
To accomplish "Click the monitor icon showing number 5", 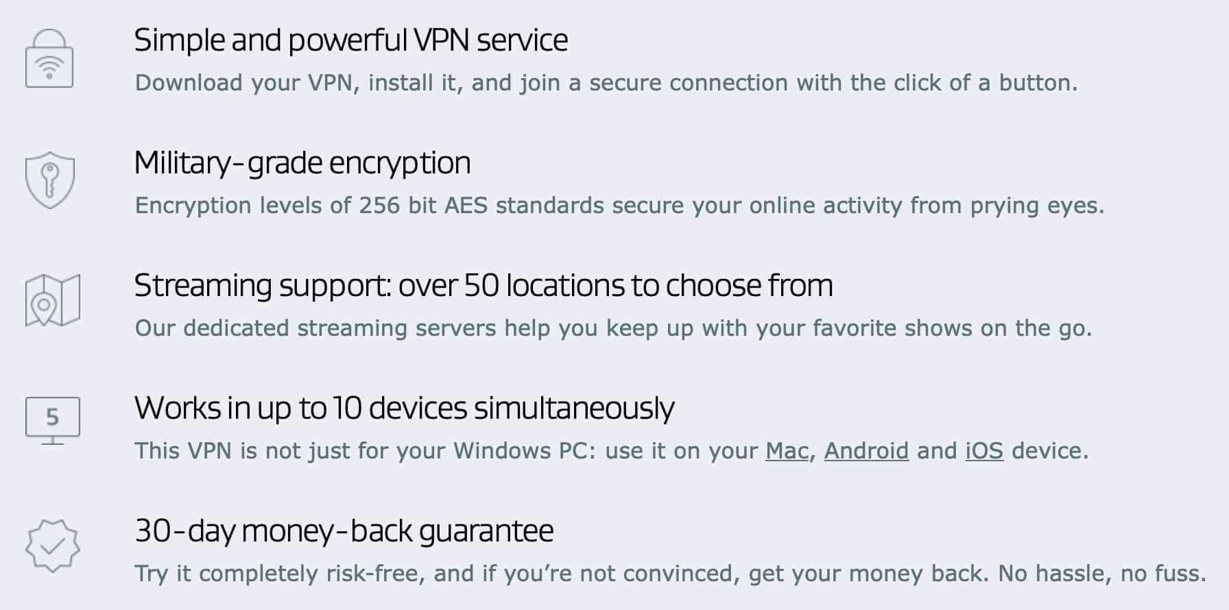I will [x=53, y=421].
